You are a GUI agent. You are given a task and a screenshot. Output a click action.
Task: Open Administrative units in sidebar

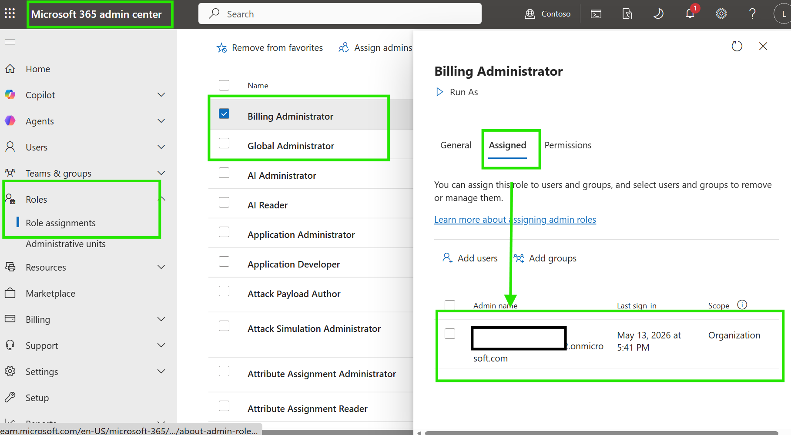coord(65,244)
